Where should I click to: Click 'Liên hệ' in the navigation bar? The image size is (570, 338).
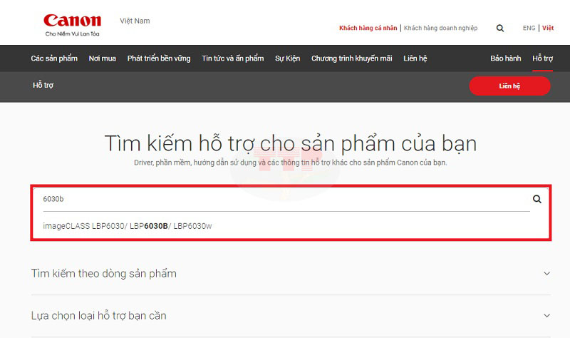point(415,58)
